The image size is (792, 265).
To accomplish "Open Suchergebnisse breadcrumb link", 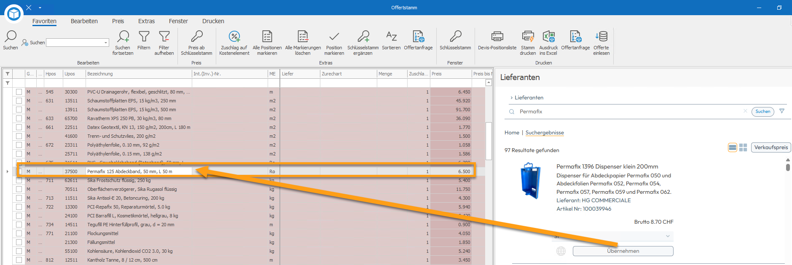I will [545, 133].
